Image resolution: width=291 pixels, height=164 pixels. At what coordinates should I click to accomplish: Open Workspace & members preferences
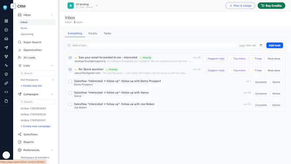(x=35, y=157)
